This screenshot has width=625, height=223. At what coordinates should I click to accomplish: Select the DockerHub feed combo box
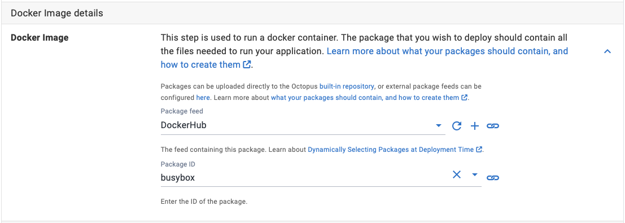click(303, 125)
